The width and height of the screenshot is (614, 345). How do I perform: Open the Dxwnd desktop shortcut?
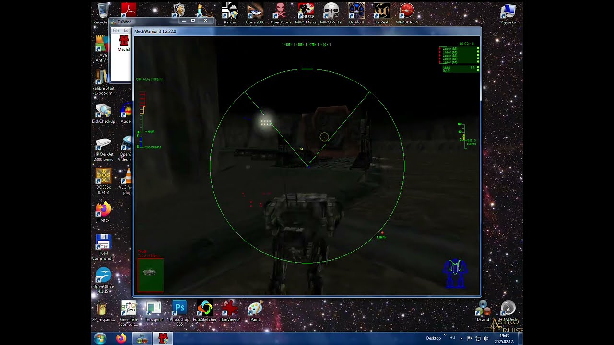(x=483, y=311)
